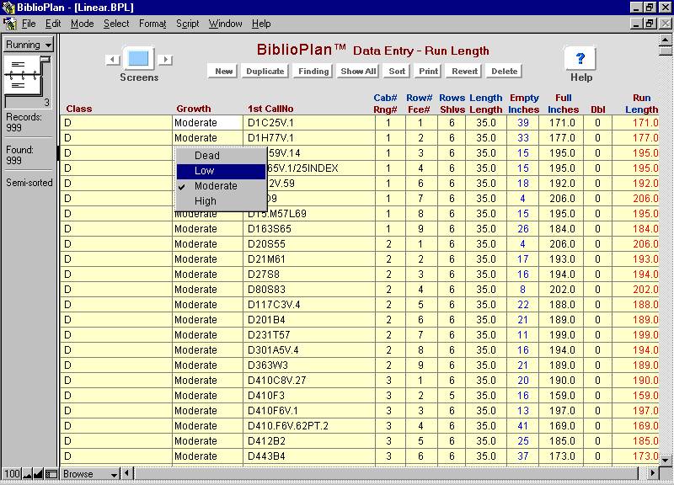Select call number D412B2
Viewport: 674px width, 485px height.
(x=266, y=441)
